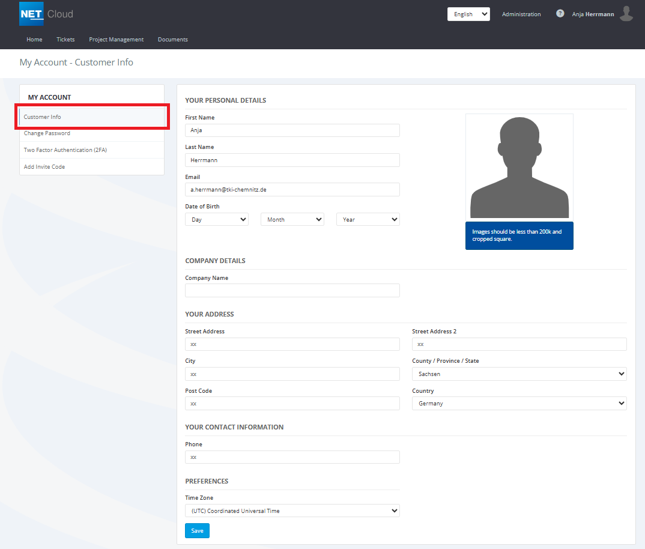Open the Project Management menu
645x549 pixels.
[x=116, y=40]
